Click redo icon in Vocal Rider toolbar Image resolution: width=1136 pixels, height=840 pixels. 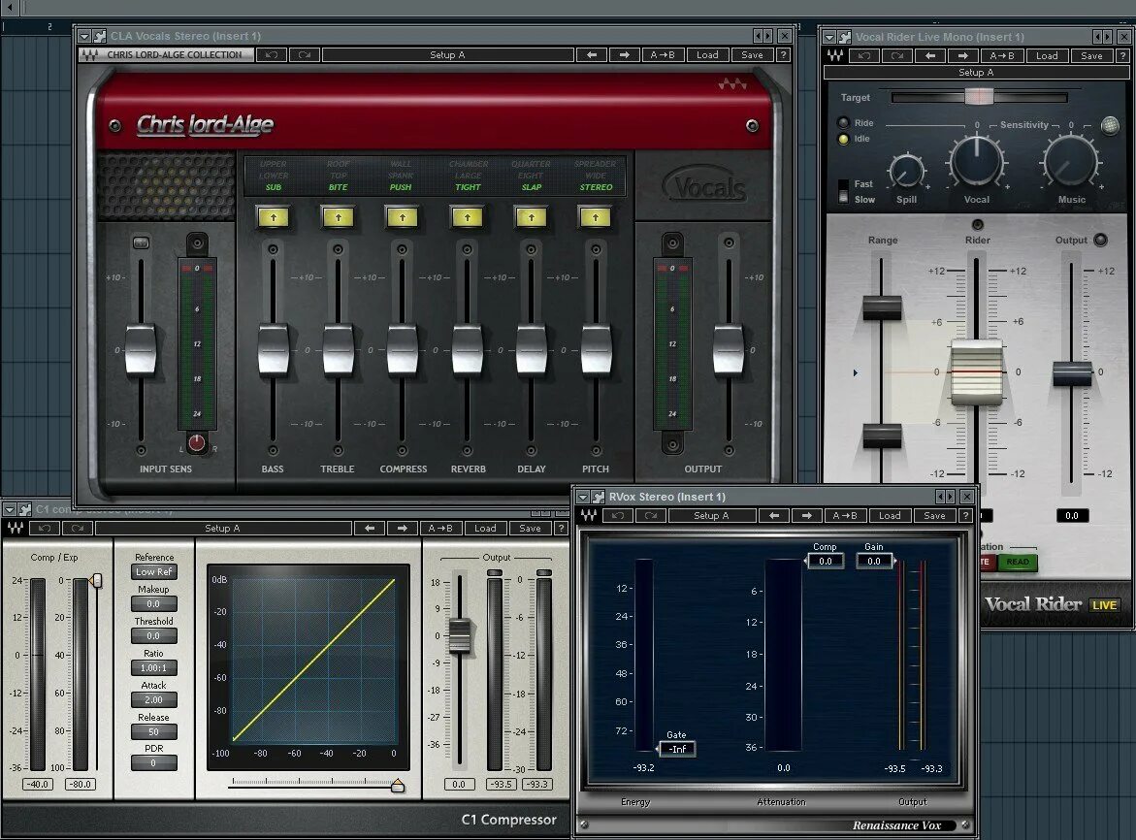click(897, 55)
